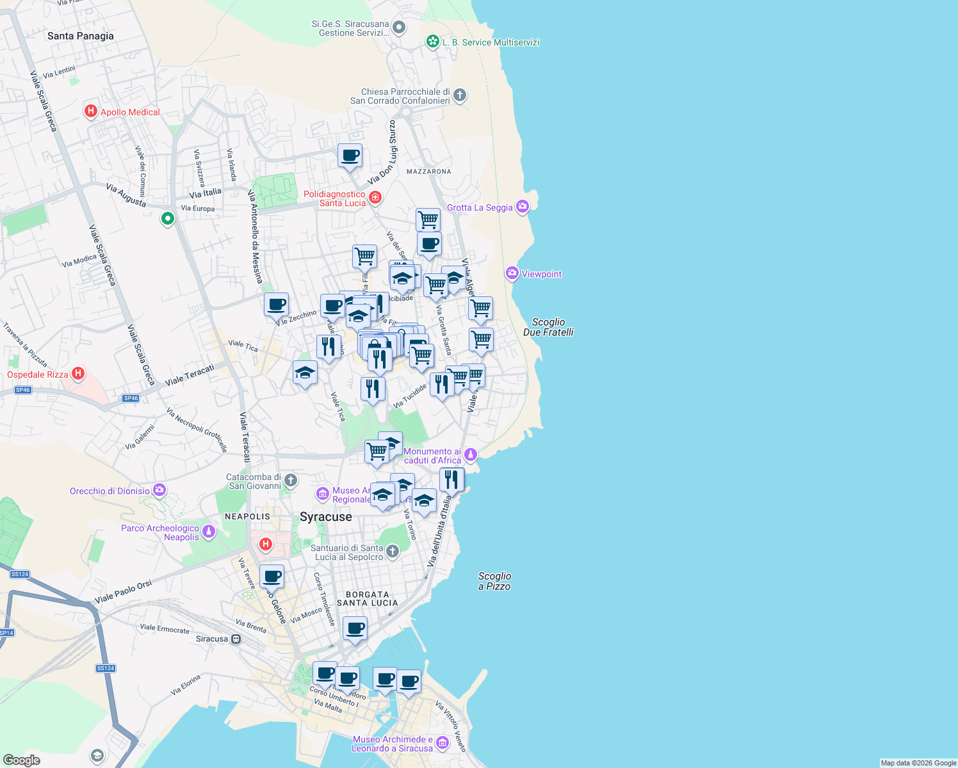Select the Viewpoint camera marker on the coast
The width and height of the screenshot is (958, 768).
pyautogui.click(x=512, y=274)
